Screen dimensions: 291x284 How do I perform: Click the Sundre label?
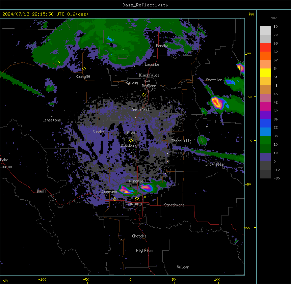(99, 132)
